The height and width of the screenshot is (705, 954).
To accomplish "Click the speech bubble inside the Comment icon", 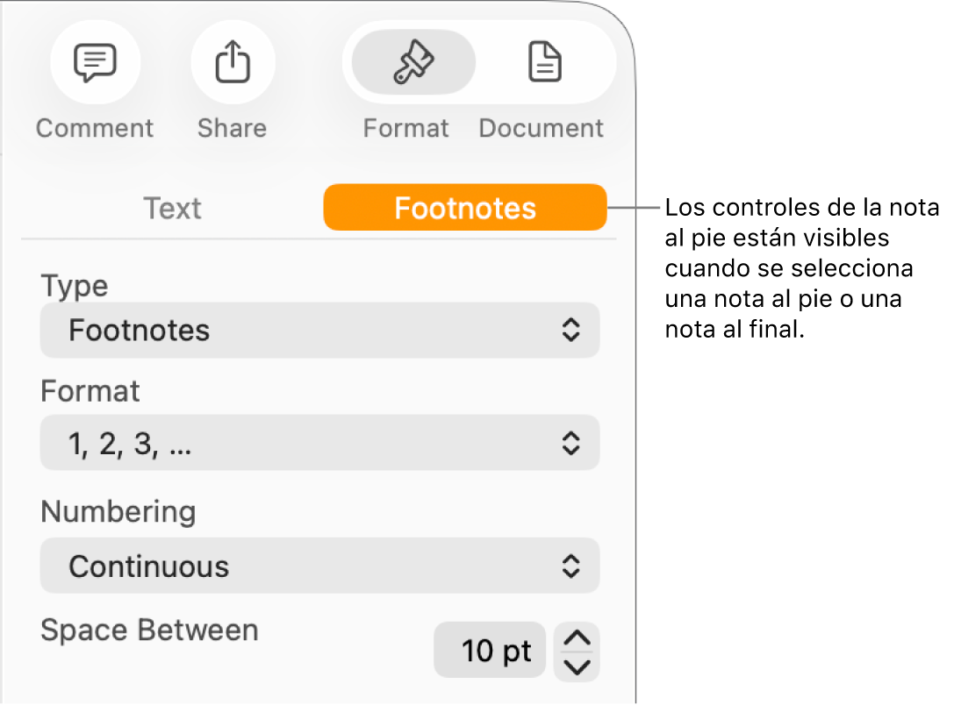I will click(94, 61).
